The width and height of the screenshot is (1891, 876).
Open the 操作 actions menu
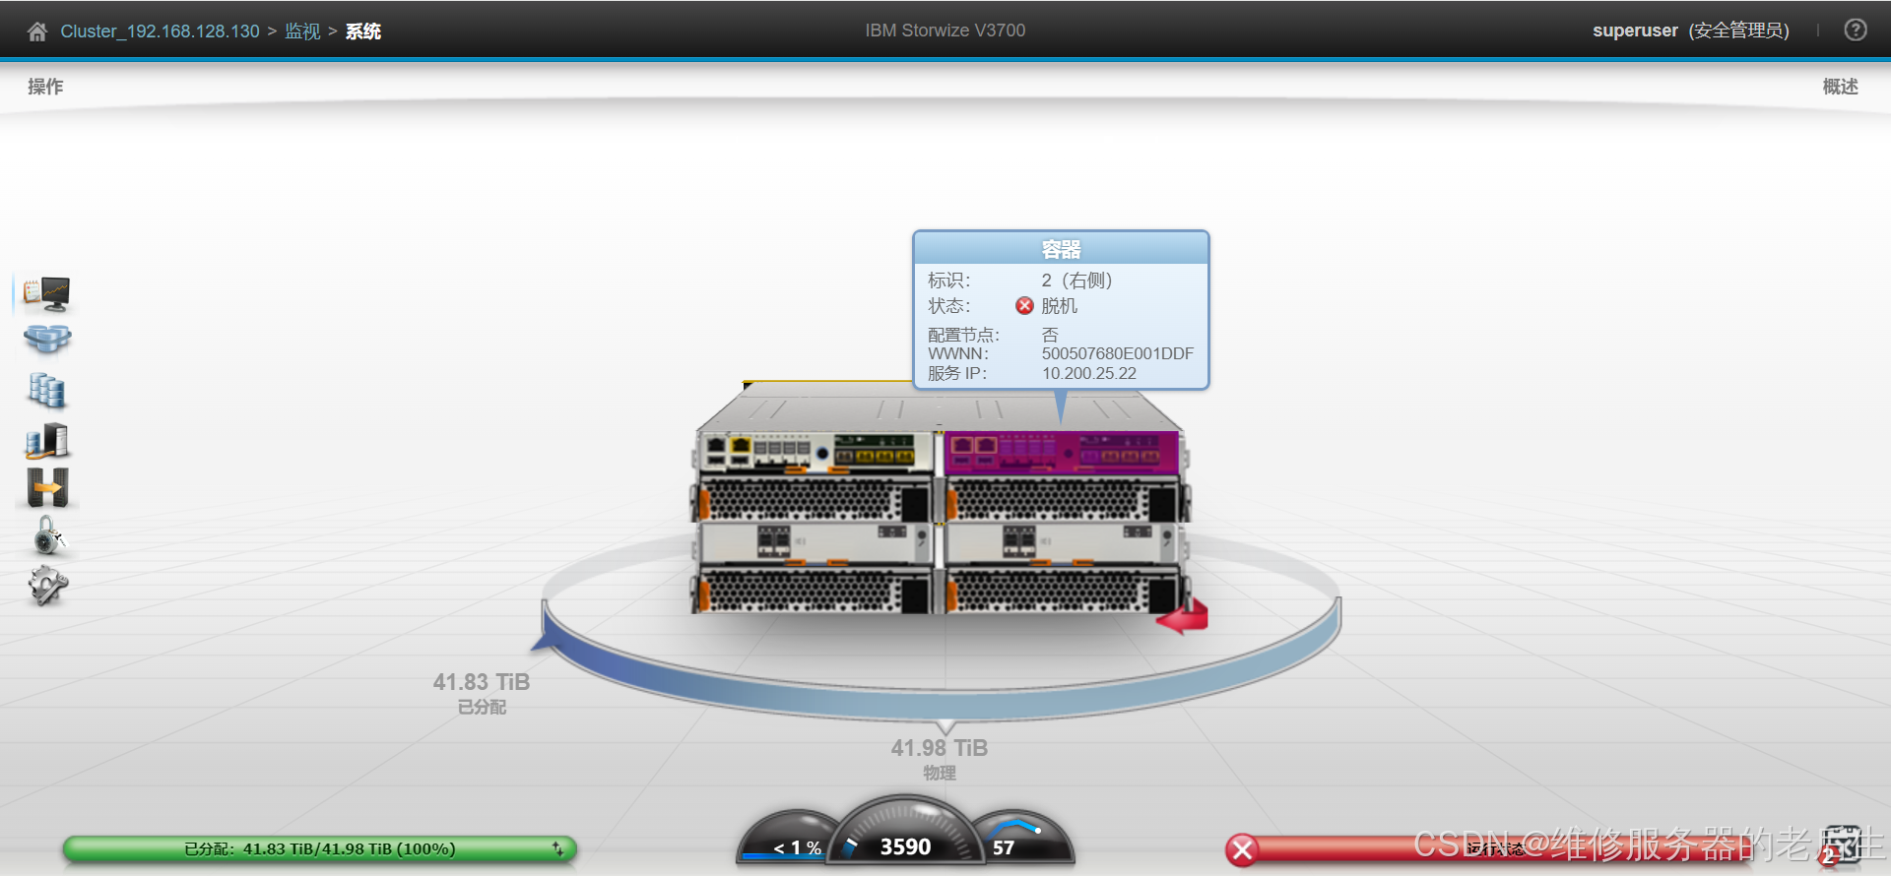pyautogui.click(x=45, y=87)
